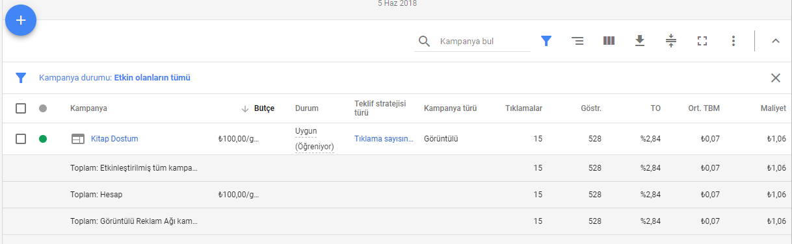792x244 pixels.
Task: Toggle fullscreen table icon
Action: coord(702,42)
